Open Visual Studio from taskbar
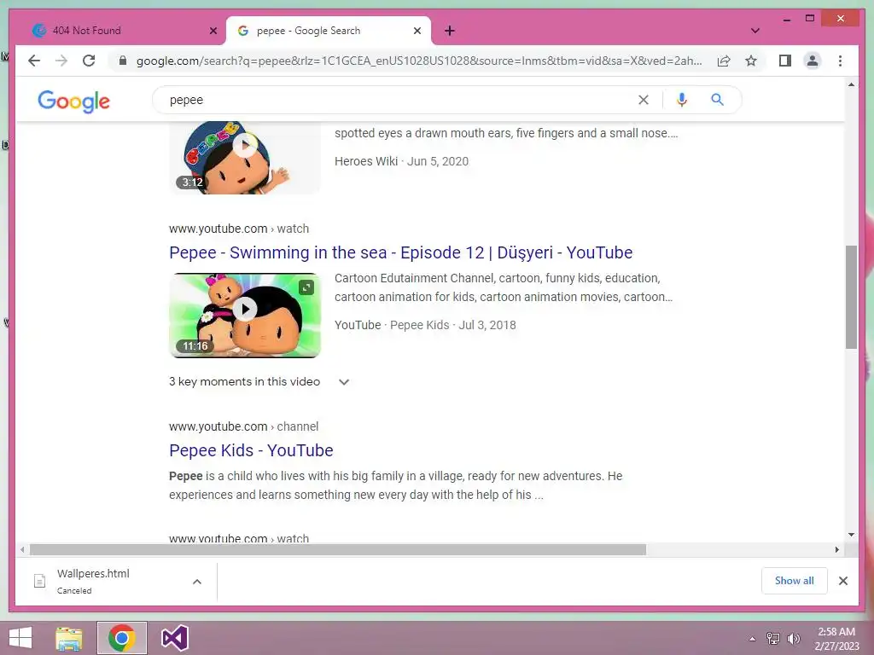Viewport: 874px width, 655px height. 175,638
